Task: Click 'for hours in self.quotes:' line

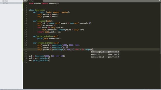Action: tap(51, 27)
